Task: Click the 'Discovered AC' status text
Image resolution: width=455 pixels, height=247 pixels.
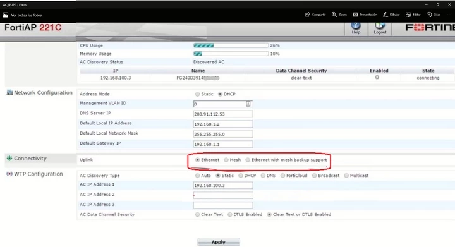Action: [209, 62]
